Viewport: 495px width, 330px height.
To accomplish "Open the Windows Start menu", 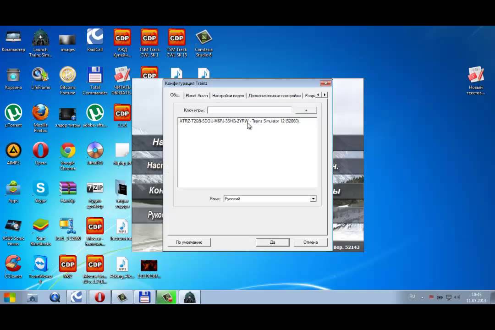I will click(10, 297).
